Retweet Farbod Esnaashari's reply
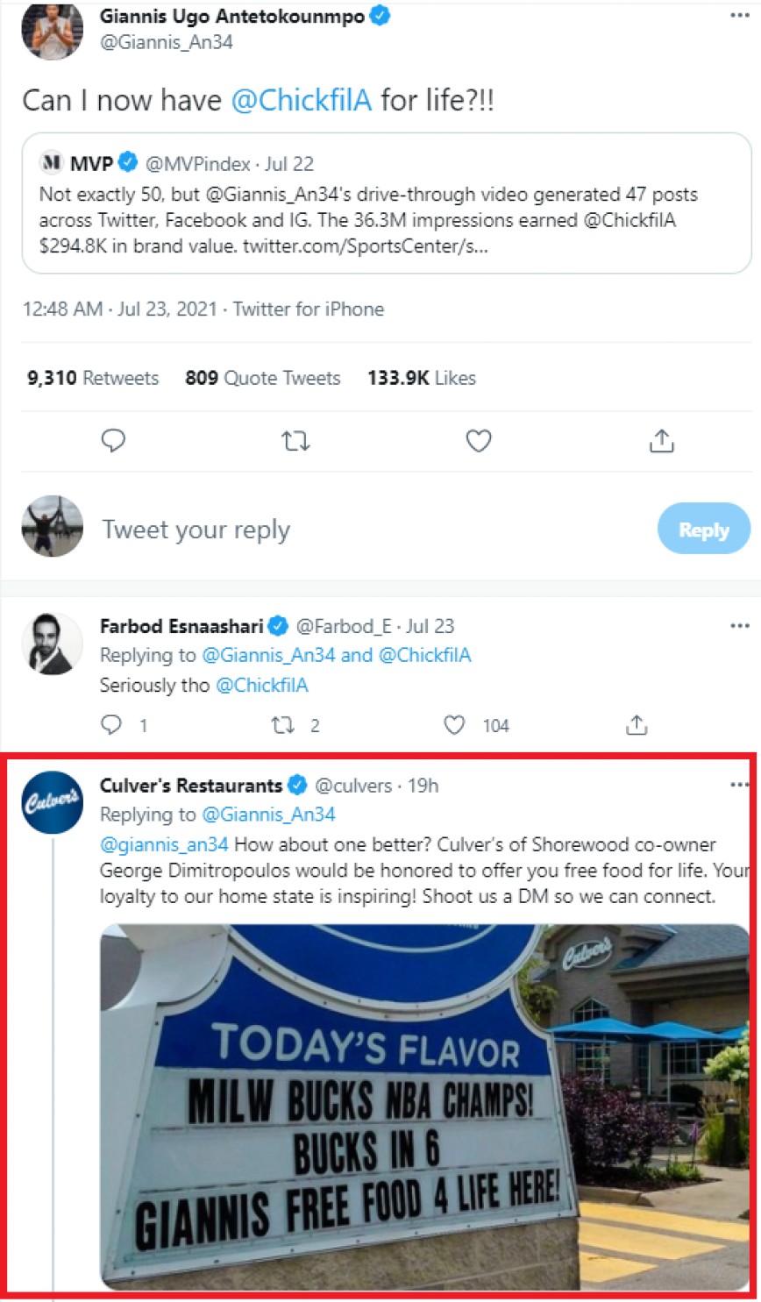 click(x=282, y=724)
